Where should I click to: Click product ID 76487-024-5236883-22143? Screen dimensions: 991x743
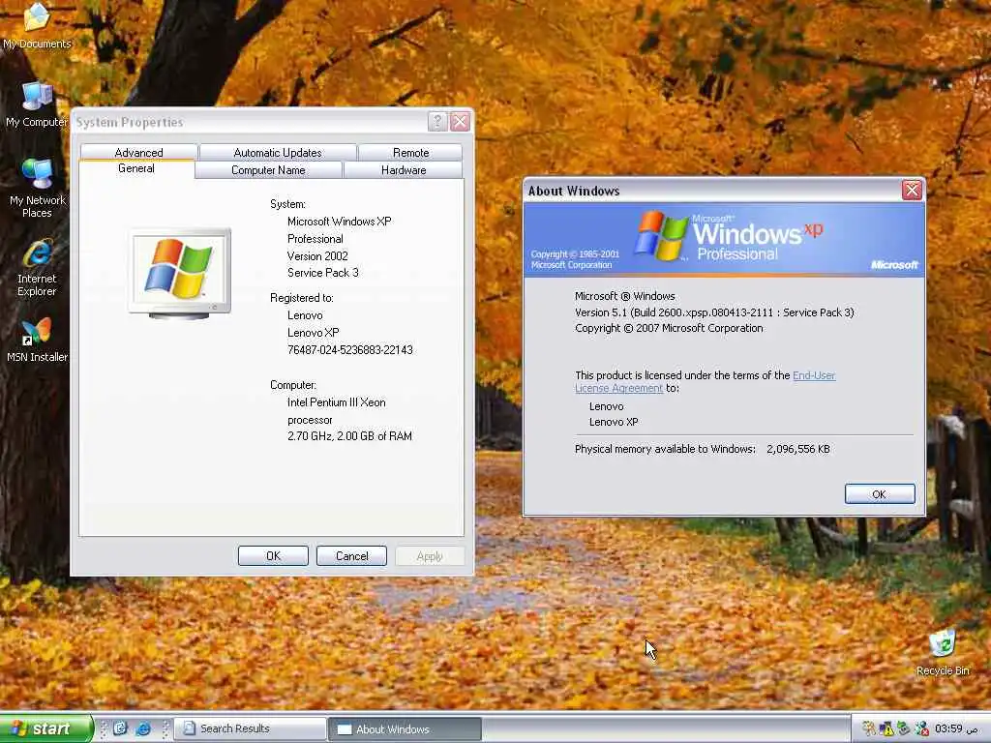(350, 350)
